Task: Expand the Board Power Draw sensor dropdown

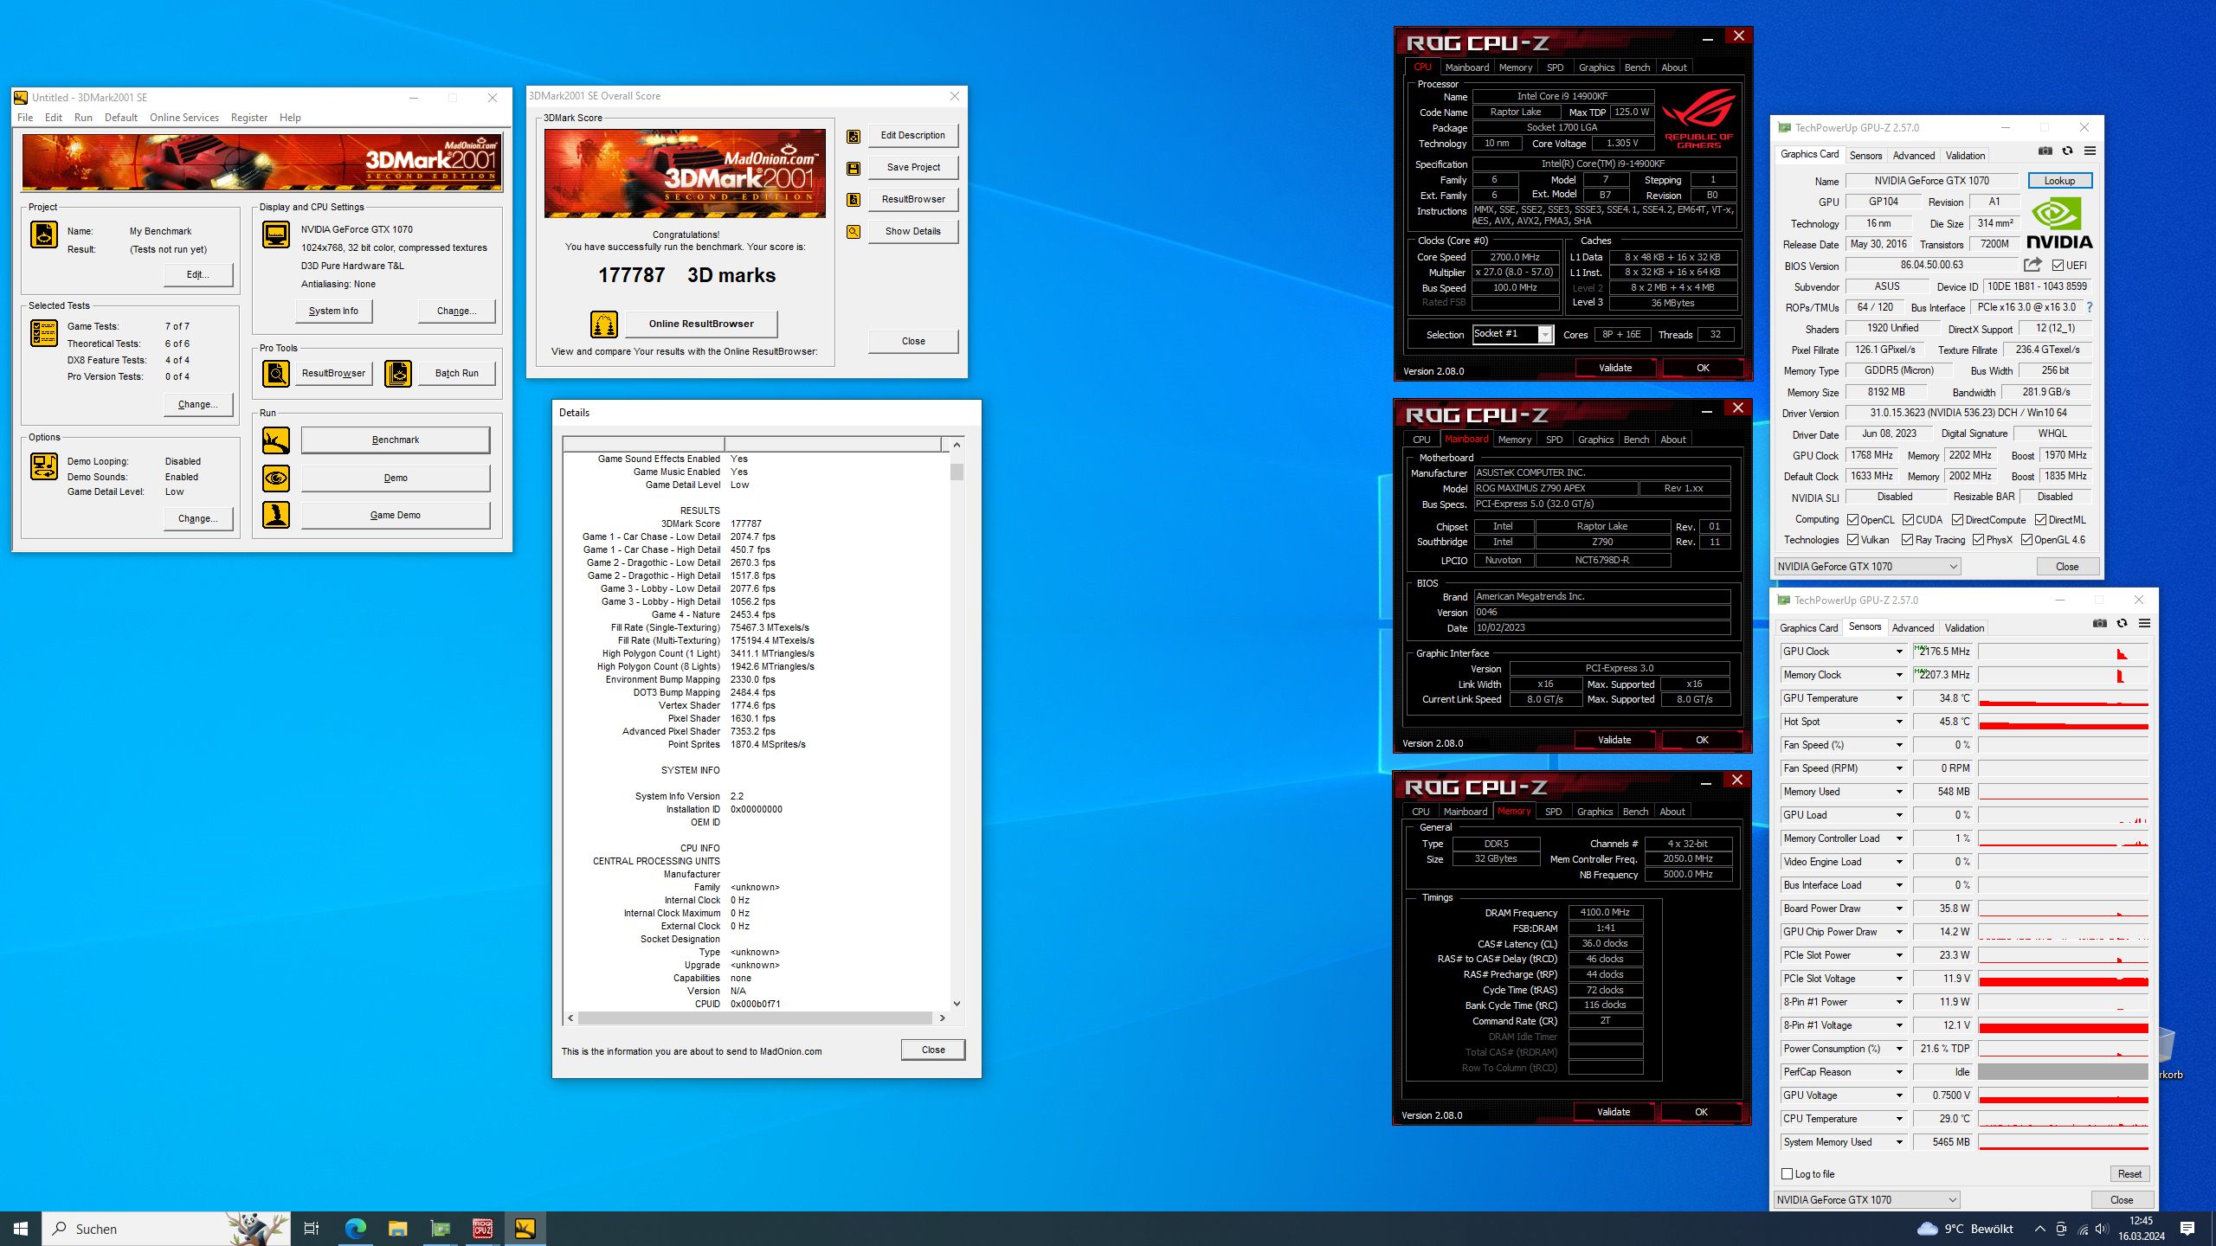Action: (x=1900, y=909)
